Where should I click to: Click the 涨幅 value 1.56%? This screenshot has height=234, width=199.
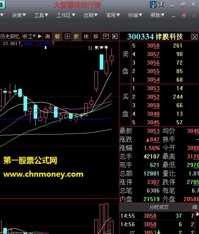152,148
